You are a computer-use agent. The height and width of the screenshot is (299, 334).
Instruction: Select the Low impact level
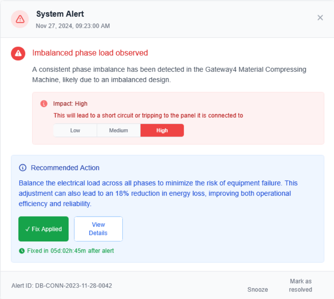click(x=75, y=130)
